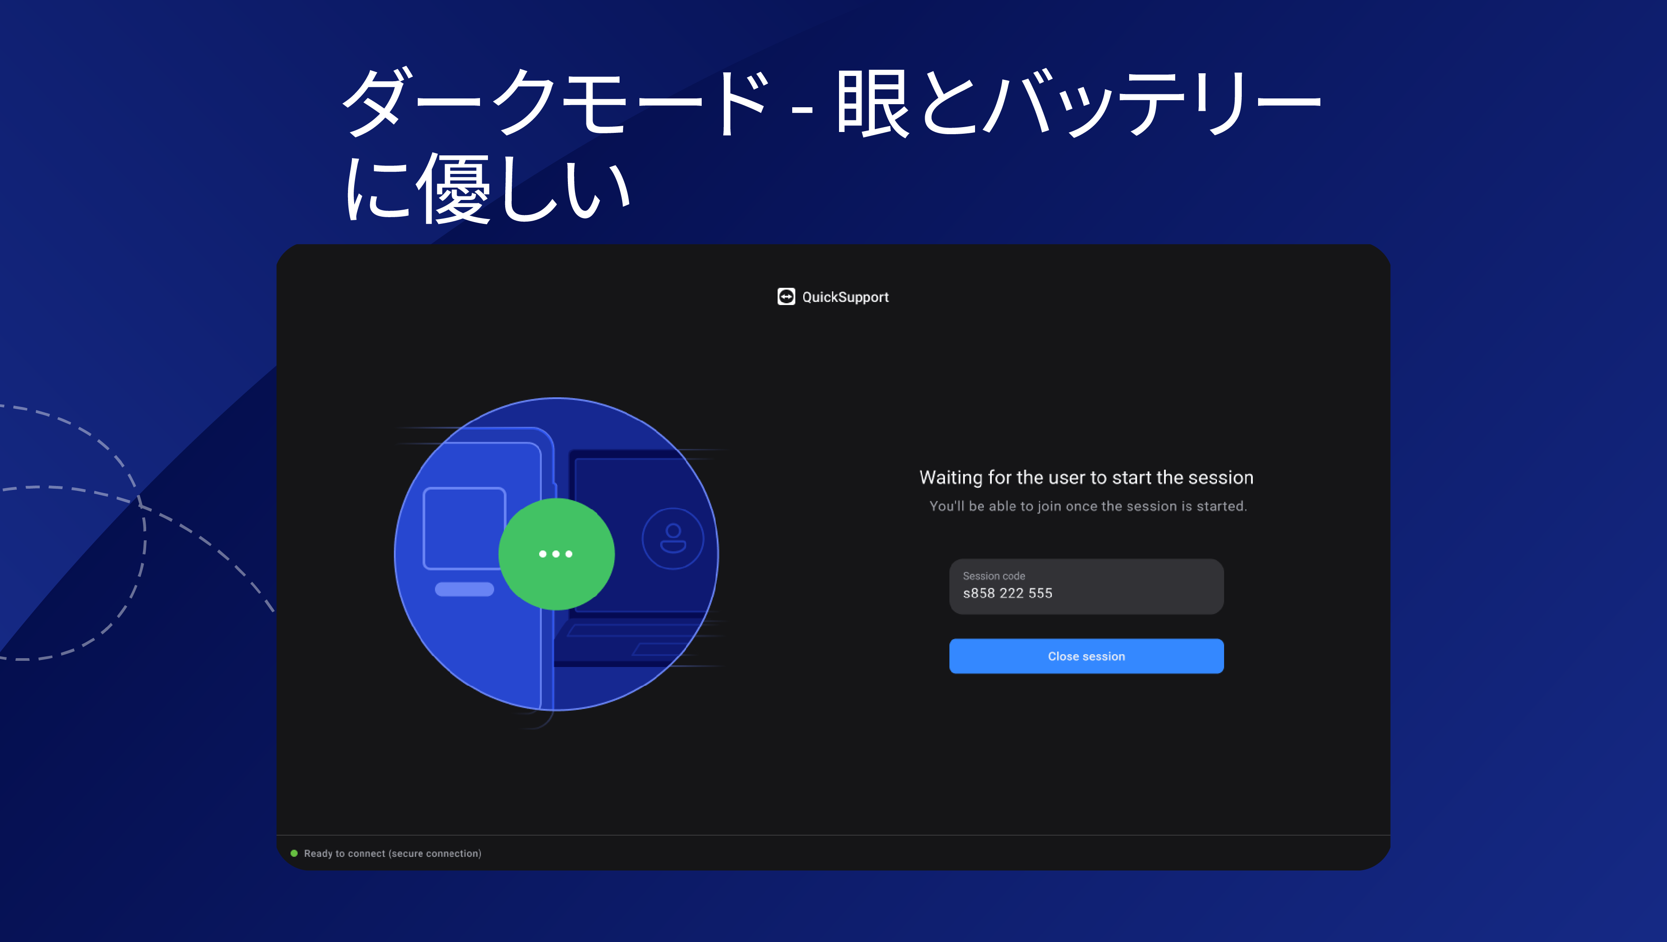
Task: Click the "QuickSupport" title text
Action: click(845, 297)
